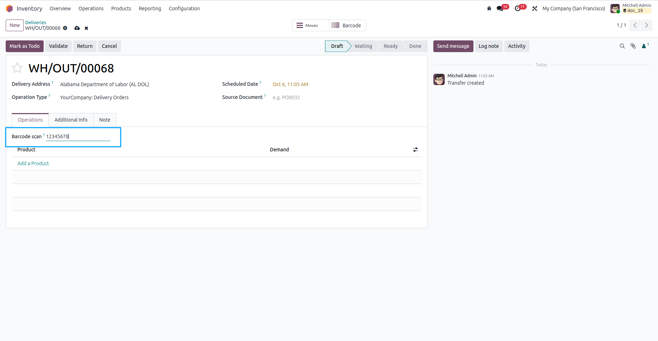Click Mark as Todo button

pyautogui.click(x=24, y=46)
